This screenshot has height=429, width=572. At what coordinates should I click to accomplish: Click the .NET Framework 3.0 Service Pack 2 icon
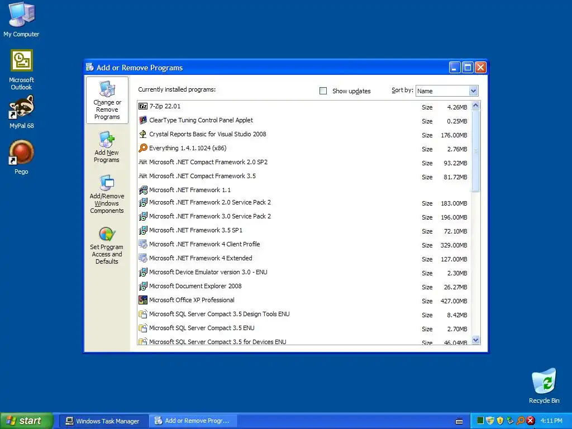(143, 216)
